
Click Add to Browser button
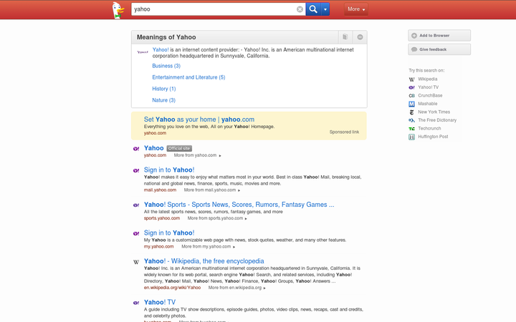pyautogui.click(x=439, y=36)
